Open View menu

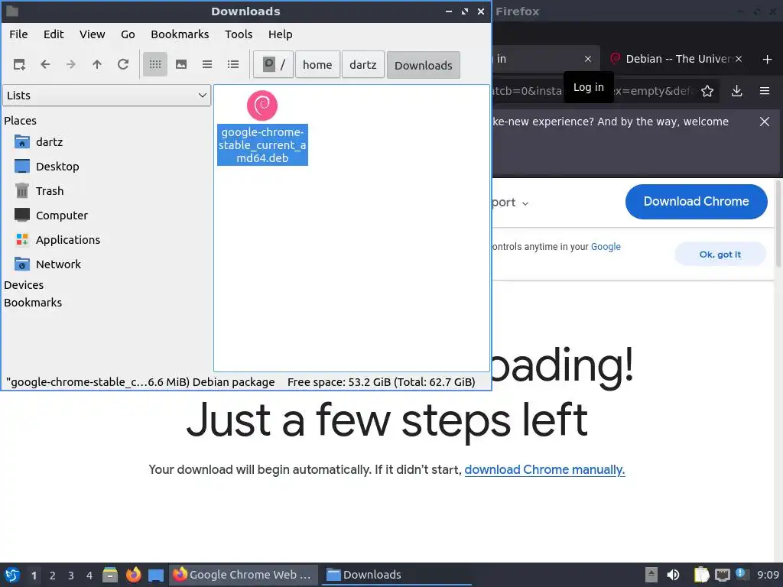point(93,34)
